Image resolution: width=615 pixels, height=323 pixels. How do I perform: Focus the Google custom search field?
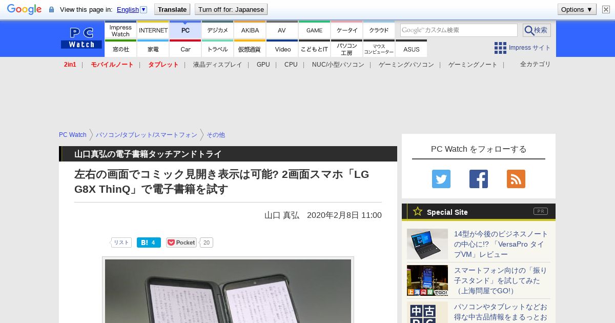[x=459, y=30]
